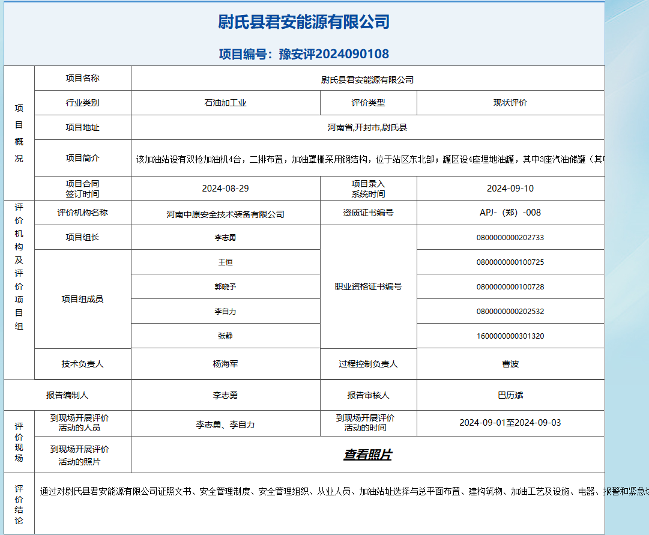Click the 过程控制负责人 label

pyautogui.click(x=369, y=364)
